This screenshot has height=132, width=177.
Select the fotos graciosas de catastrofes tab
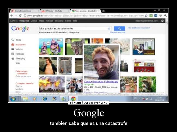86,11
